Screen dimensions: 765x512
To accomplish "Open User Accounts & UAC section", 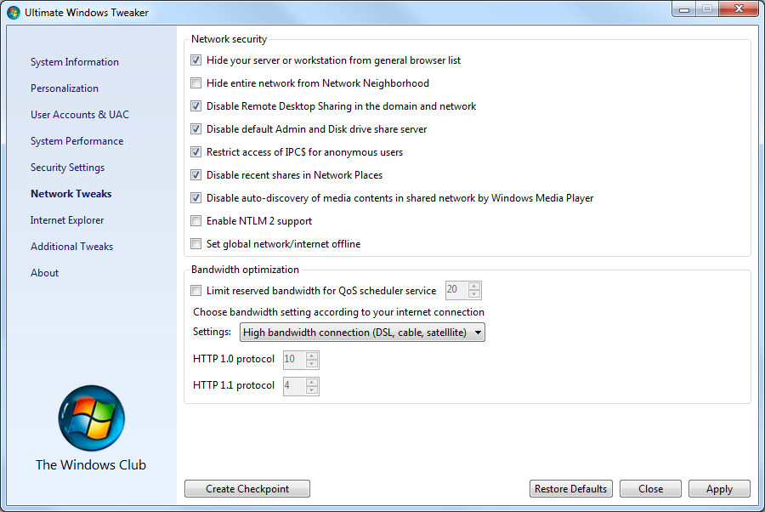I will 80,115.
